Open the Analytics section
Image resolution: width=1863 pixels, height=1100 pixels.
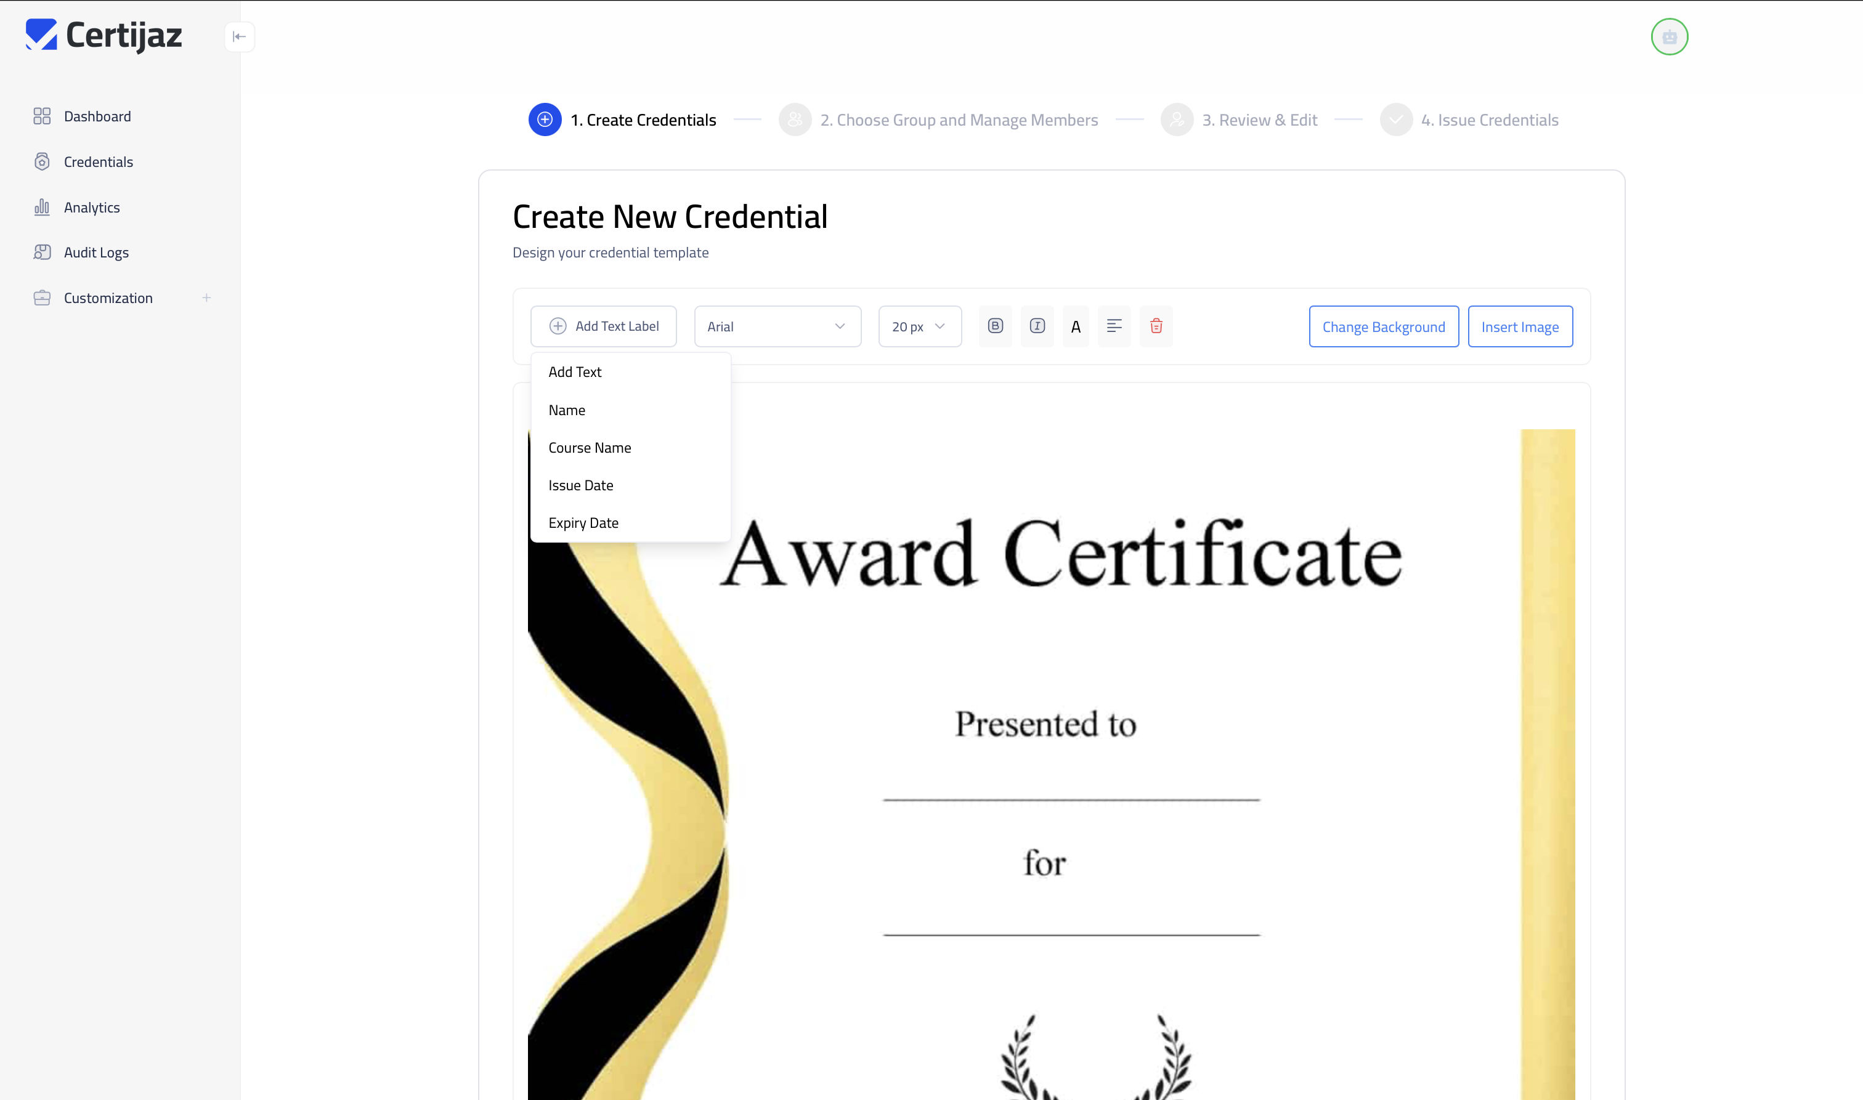tap(91, 207)
